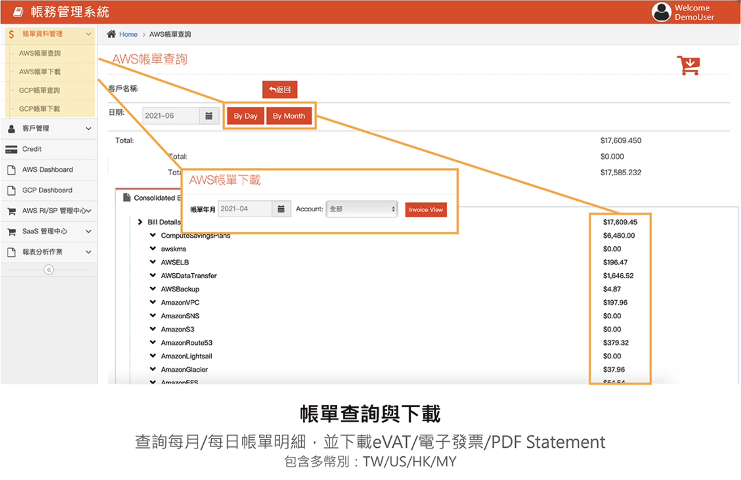Click the book logo in the header
The image size is (741, 480).
pyautogui.click(x=18, y=12)
